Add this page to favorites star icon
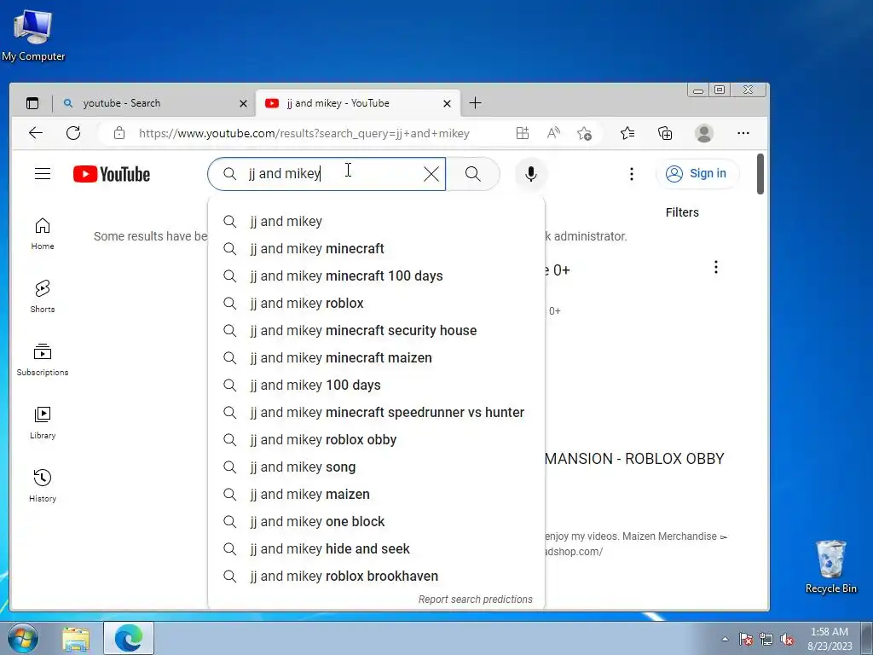This screenshot has height=655, width=873. point(585,133)
